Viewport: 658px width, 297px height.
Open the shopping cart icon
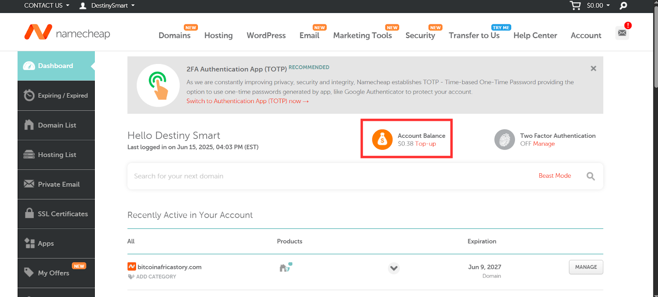click(576, 5)
